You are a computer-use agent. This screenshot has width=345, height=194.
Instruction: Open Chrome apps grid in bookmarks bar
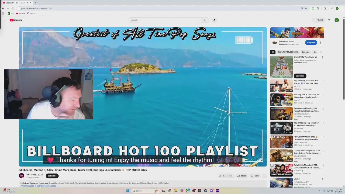click(3, 13)
